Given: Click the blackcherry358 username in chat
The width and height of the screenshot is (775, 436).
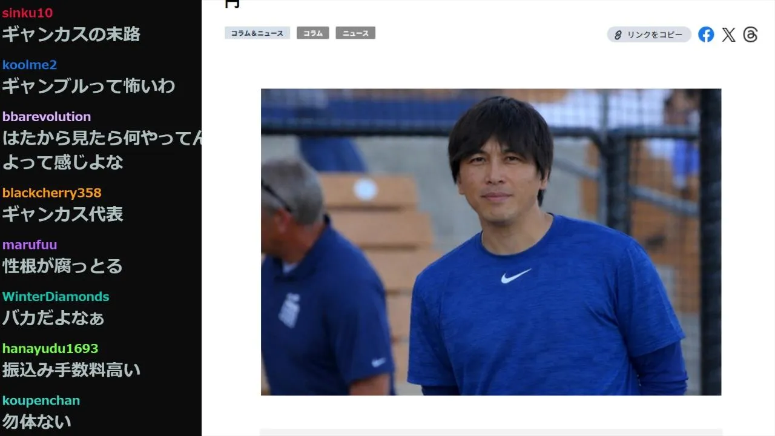Looking at the screenshot, I should click(x=51, y=193).
